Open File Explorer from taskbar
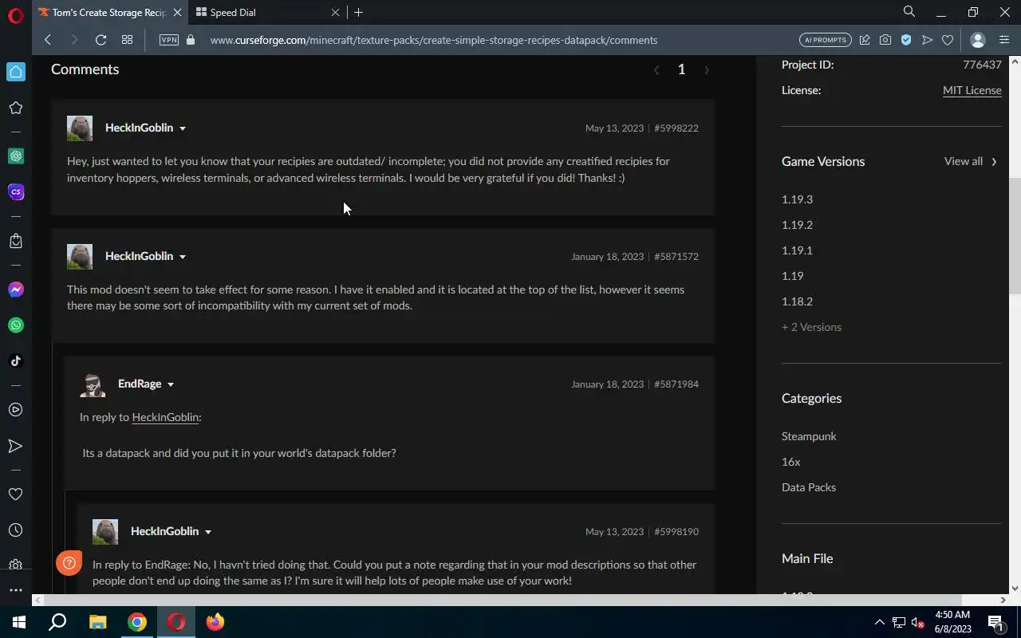This screenshot has width=1021, height=638. coord(98,622)
